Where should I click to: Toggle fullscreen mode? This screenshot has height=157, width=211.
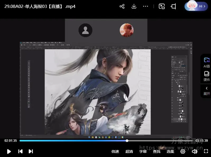click(x=206, y=151)
